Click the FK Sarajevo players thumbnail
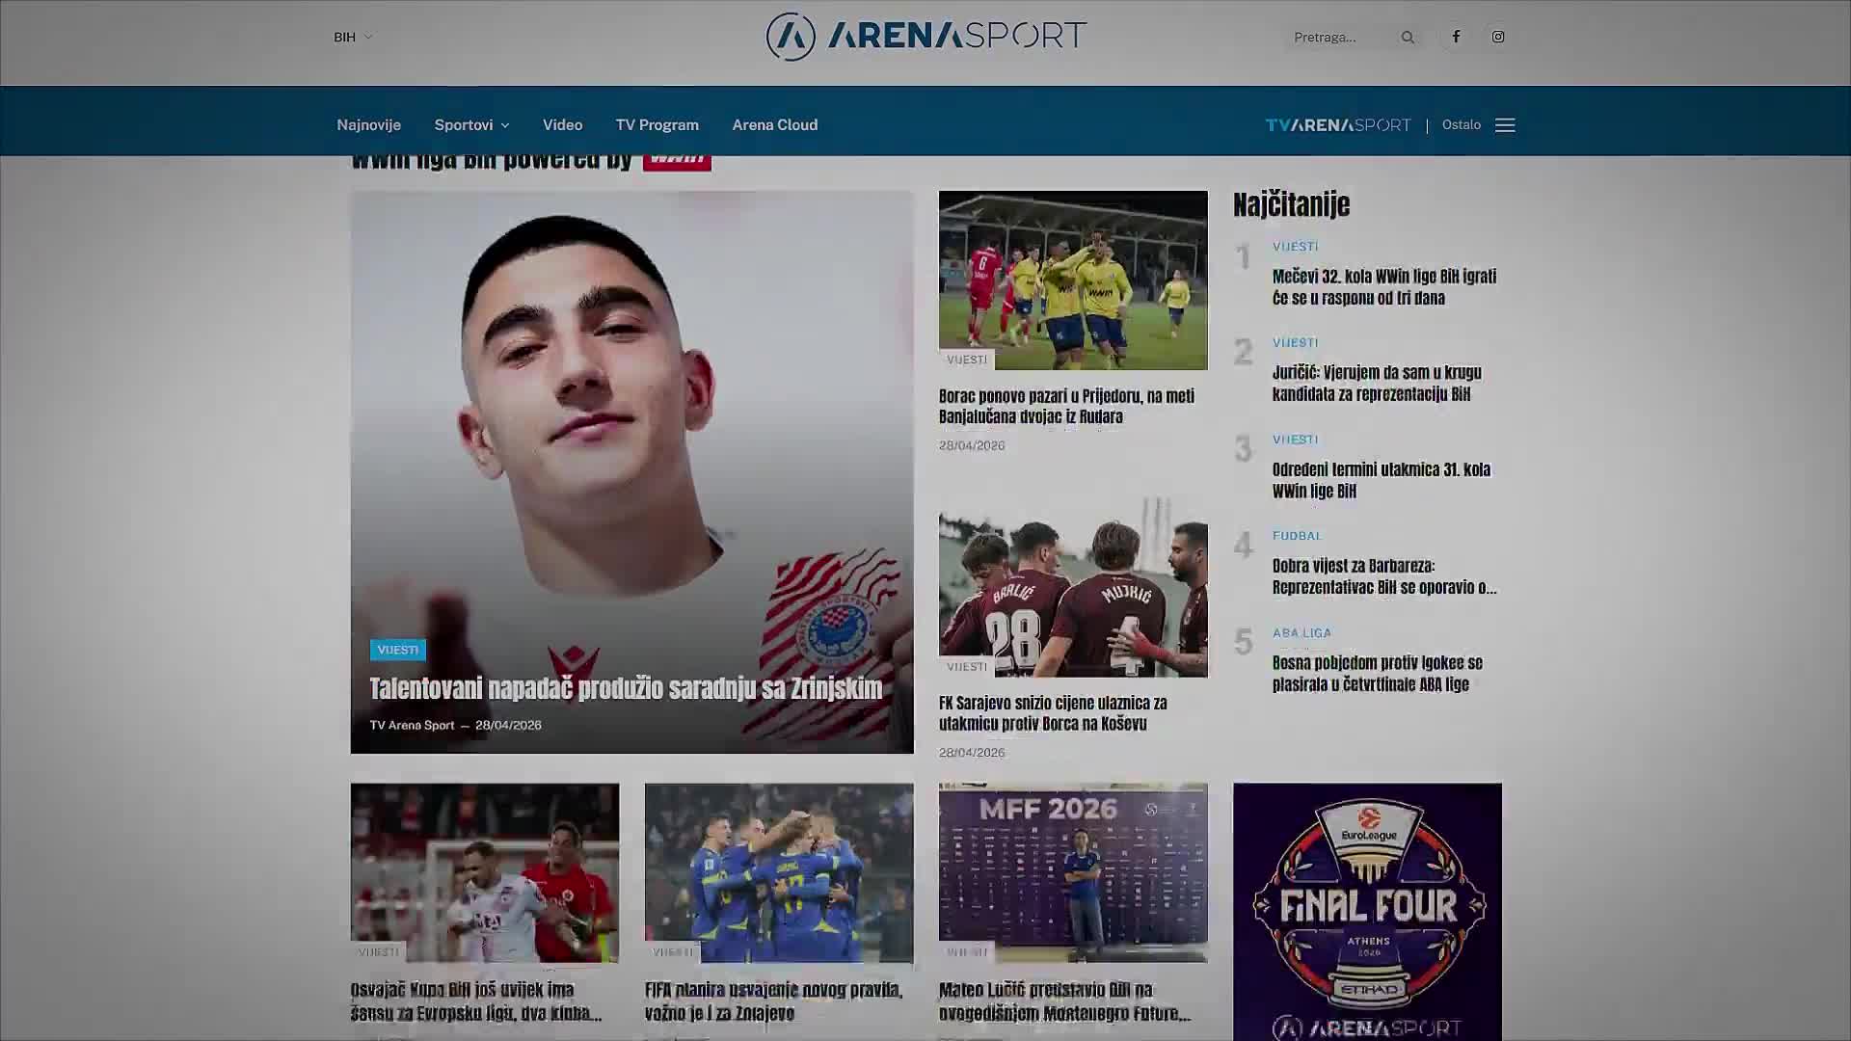1851x1041 pixels. tap(1073, 587)
